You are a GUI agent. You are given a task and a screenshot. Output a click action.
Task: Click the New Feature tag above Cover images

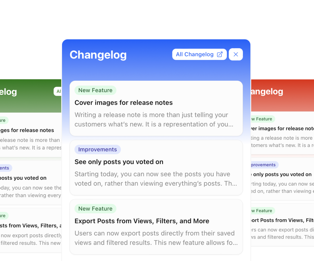95,90
